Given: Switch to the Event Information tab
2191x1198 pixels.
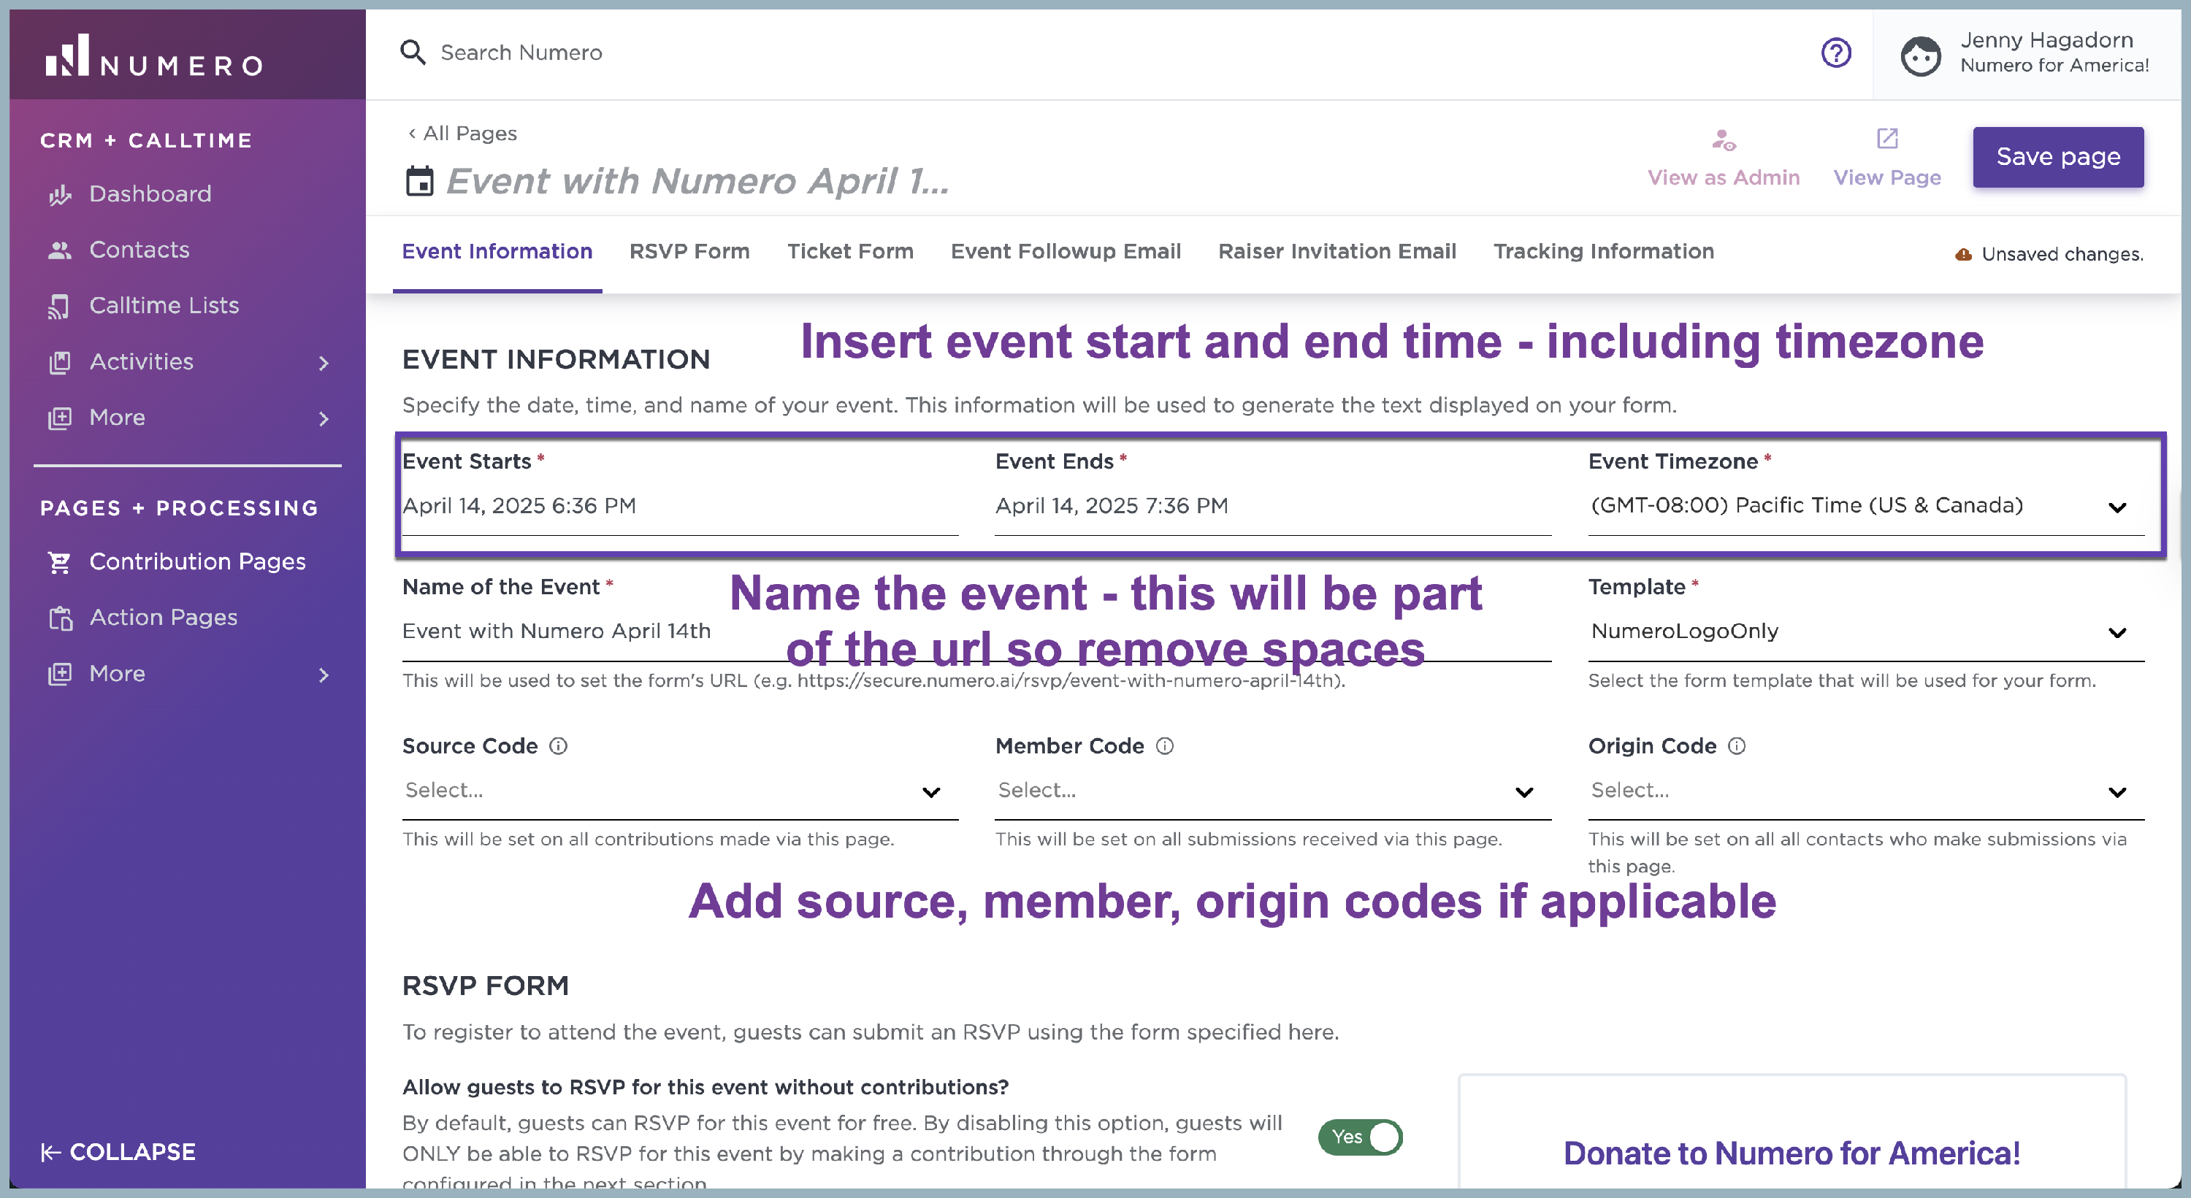Looking at the screenshot, I should (497, 252).
